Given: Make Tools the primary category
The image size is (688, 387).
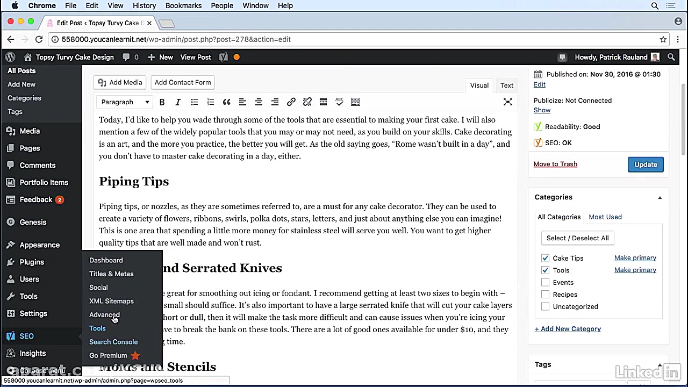Looking at the screenshot, I should pos(635,270).
